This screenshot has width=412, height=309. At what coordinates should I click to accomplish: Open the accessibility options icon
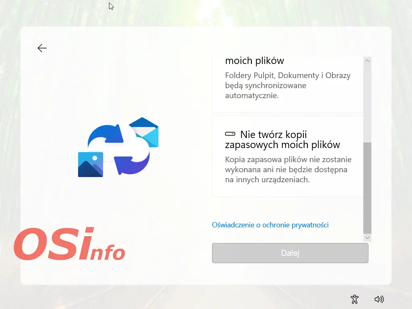(354, 299)
